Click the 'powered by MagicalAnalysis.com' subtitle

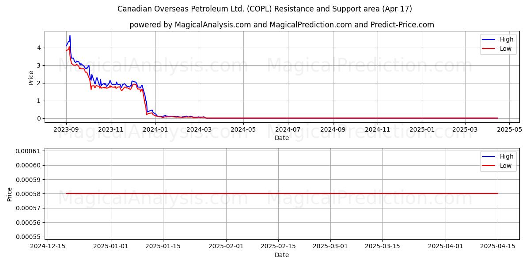[282, 25]
